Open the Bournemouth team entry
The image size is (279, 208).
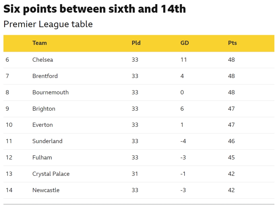[x=50, y=92]
